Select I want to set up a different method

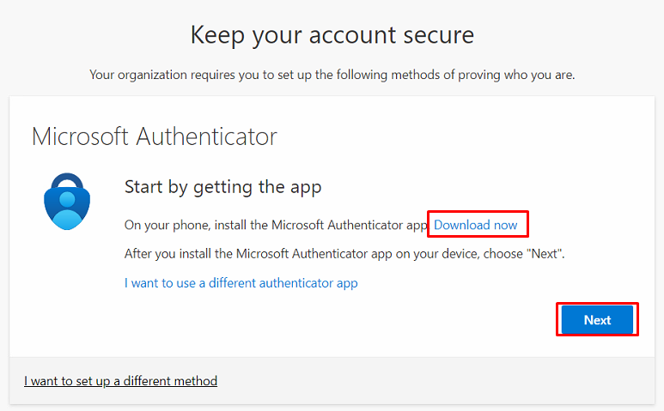120,380
